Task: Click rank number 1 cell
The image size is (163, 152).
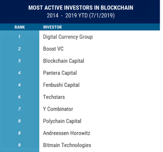Action: 19,37
